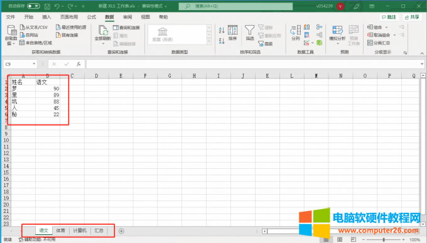Click the Redo arrow in title bar
427x243 pixels.
[70, 6]
